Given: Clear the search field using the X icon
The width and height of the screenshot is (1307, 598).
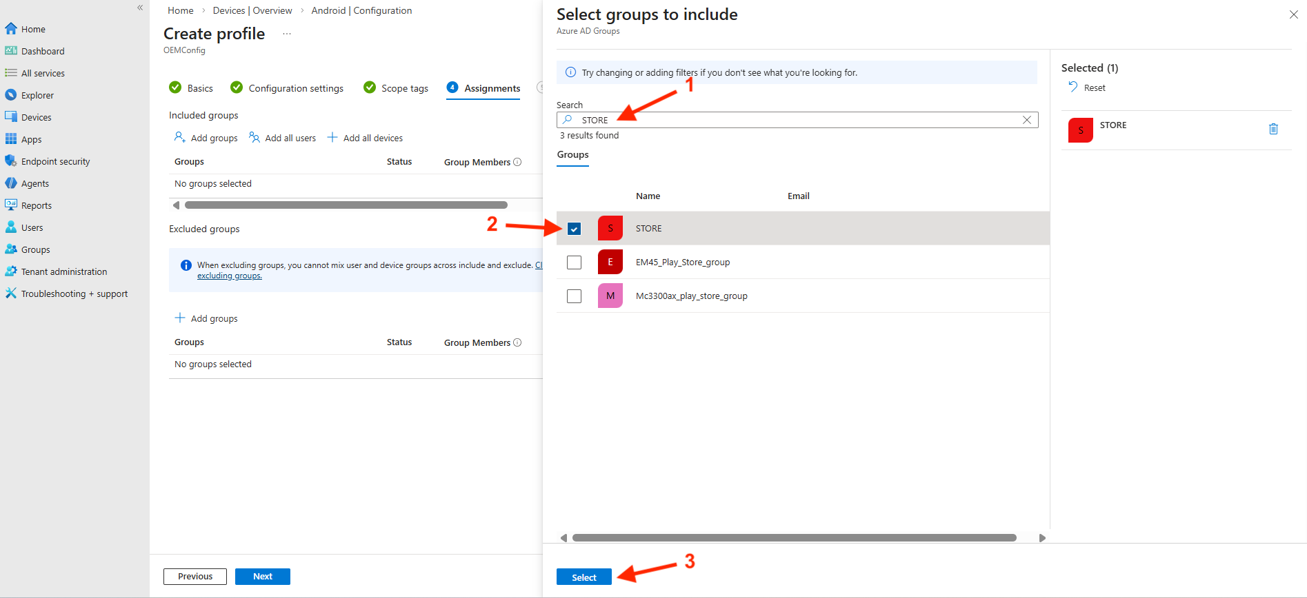Looking at the screenshot, I should tap(1026, 120).
